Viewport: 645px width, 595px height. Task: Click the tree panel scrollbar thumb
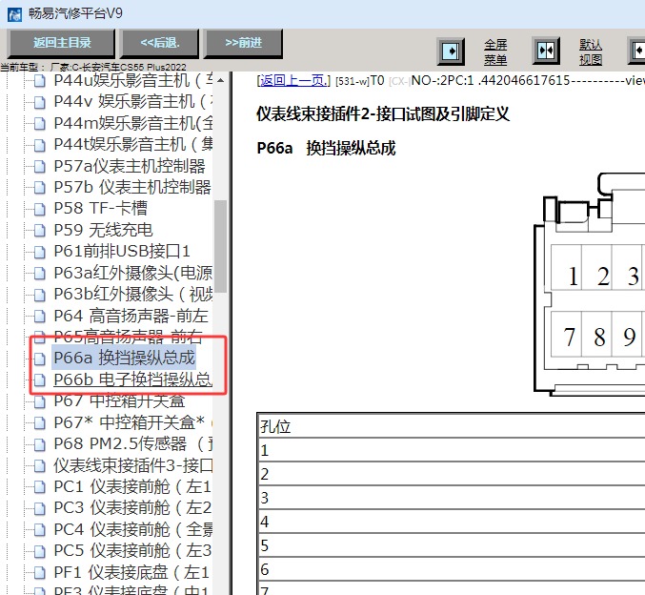(x=220, y=246)
